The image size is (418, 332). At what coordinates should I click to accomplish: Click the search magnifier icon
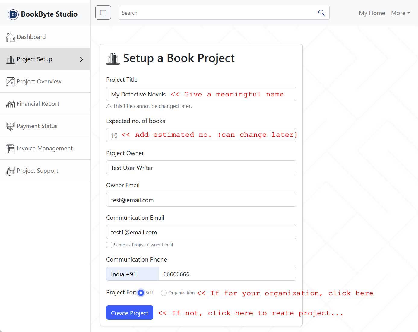pos(321,13)
